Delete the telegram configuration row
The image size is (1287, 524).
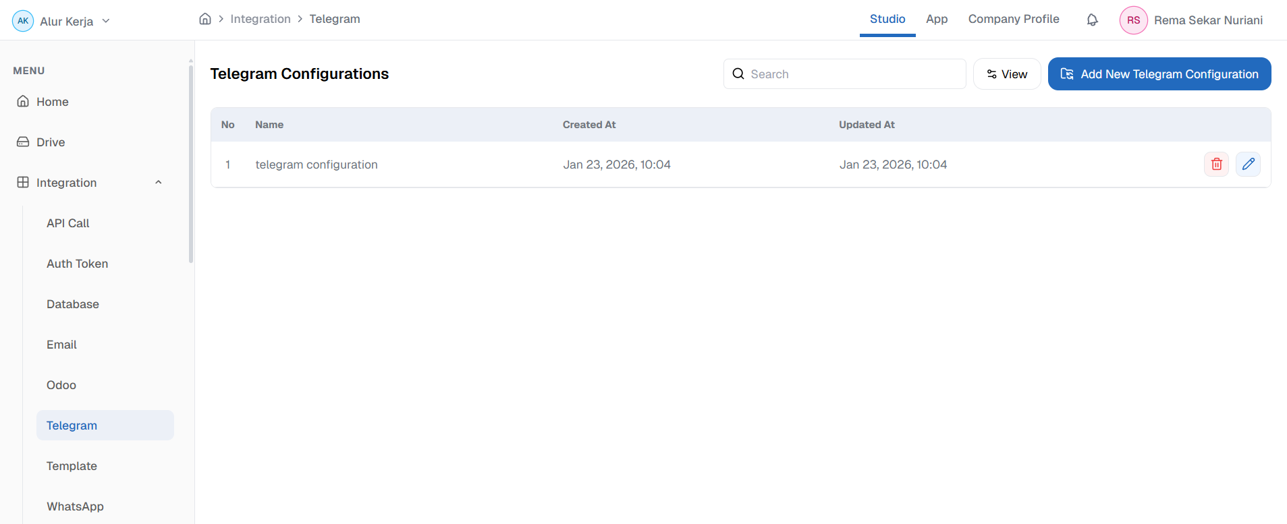point(1216,164)
